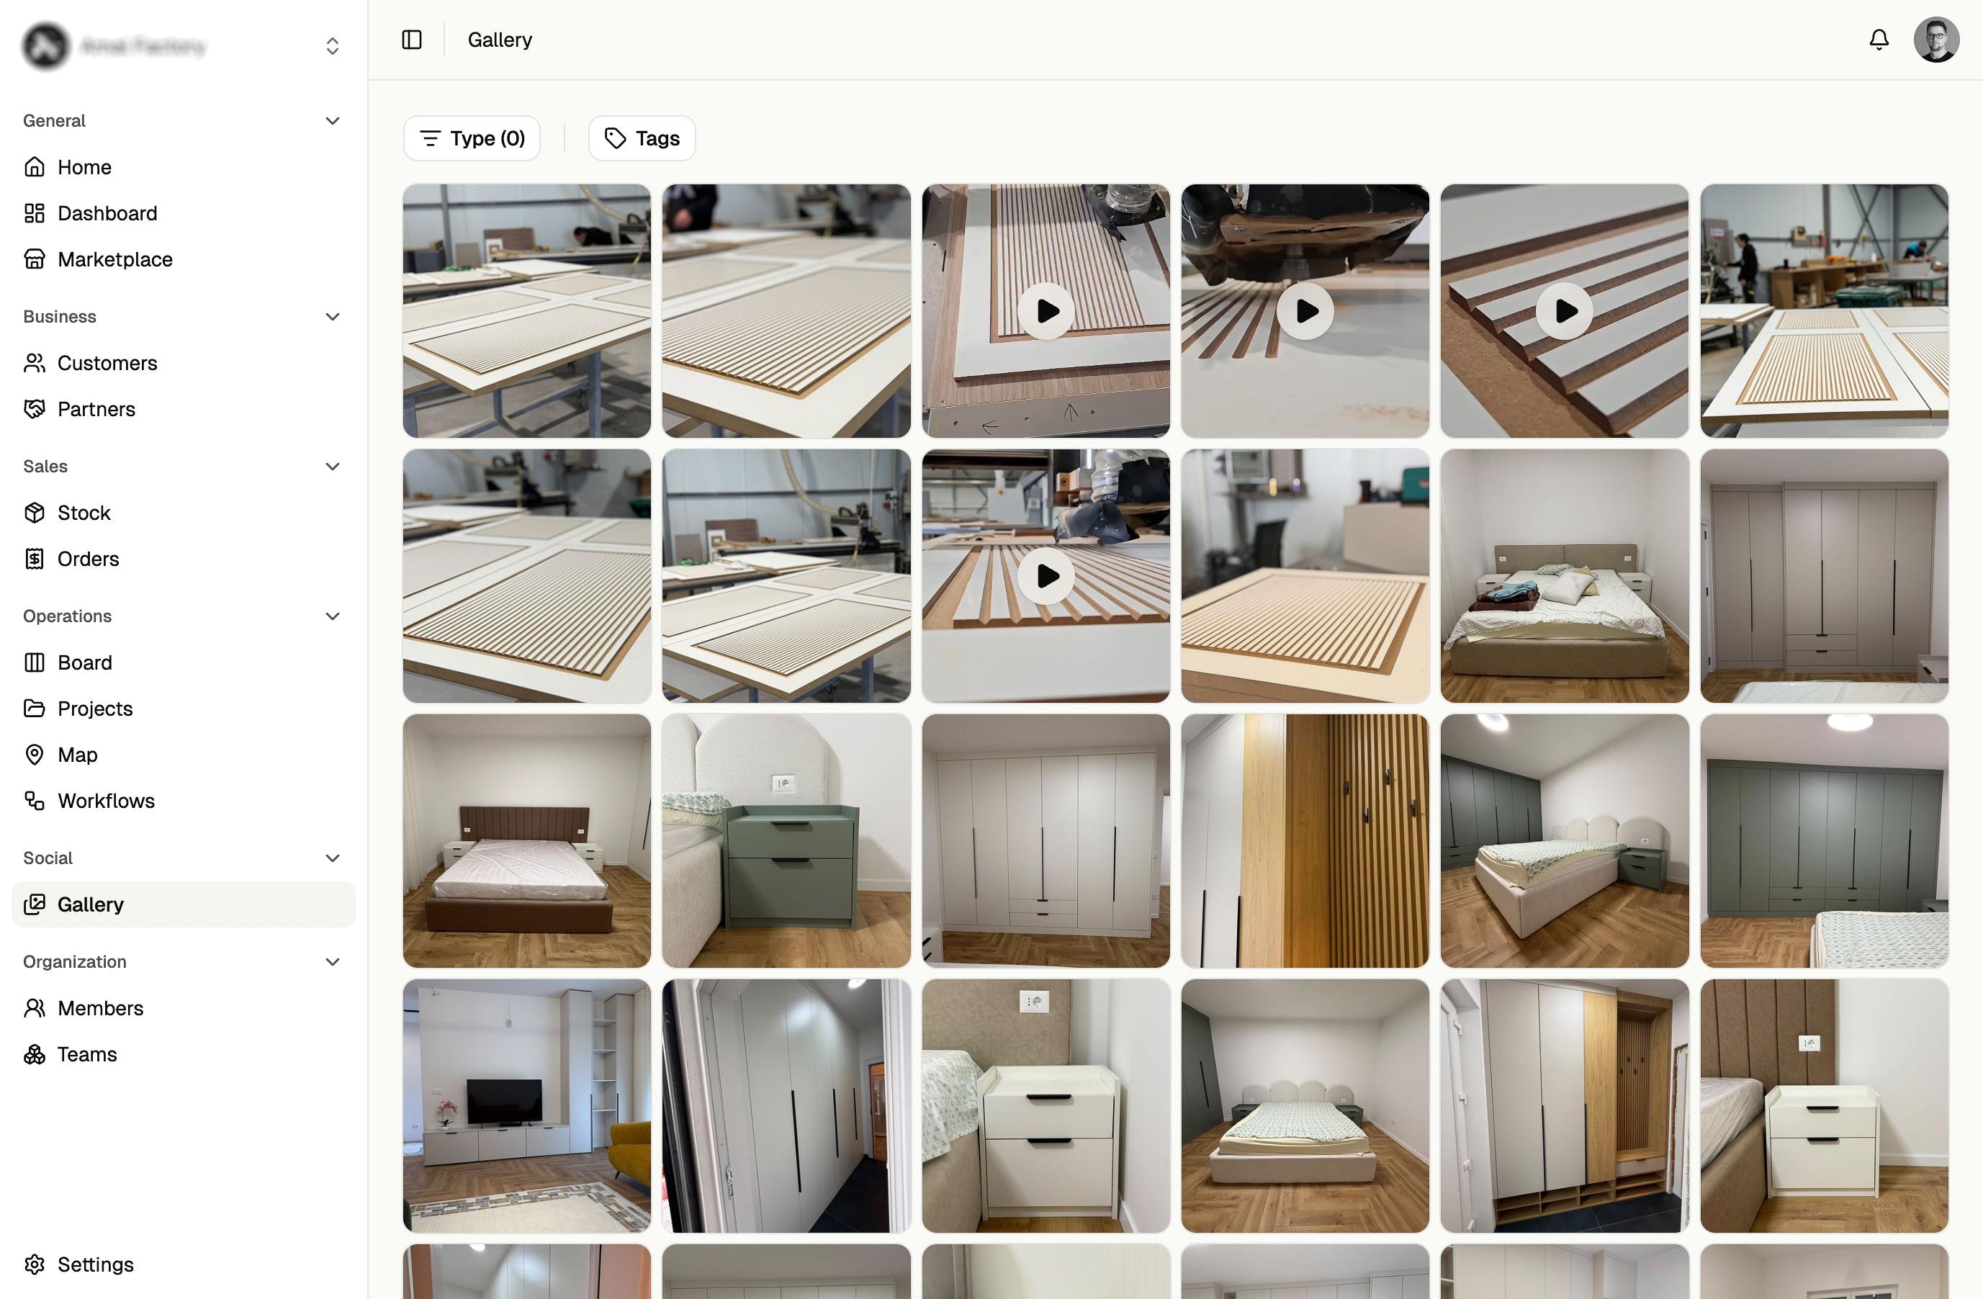Click the blurred organization logo
Viewport: 1983px width, 1299px height.
click(x=46, y=46)
